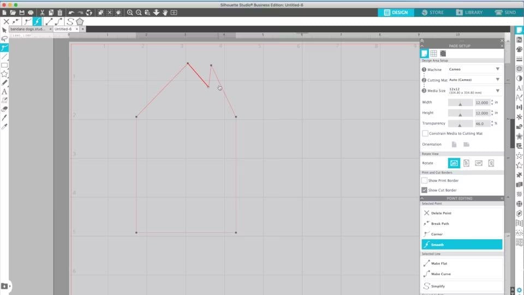Select the Knife tool in the left toolbar
This screenshot has height=295, width=524.
click(4, 118)
